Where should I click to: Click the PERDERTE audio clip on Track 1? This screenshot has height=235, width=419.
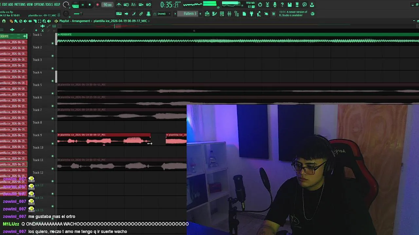pyautogui.click(x=238, y=39)
